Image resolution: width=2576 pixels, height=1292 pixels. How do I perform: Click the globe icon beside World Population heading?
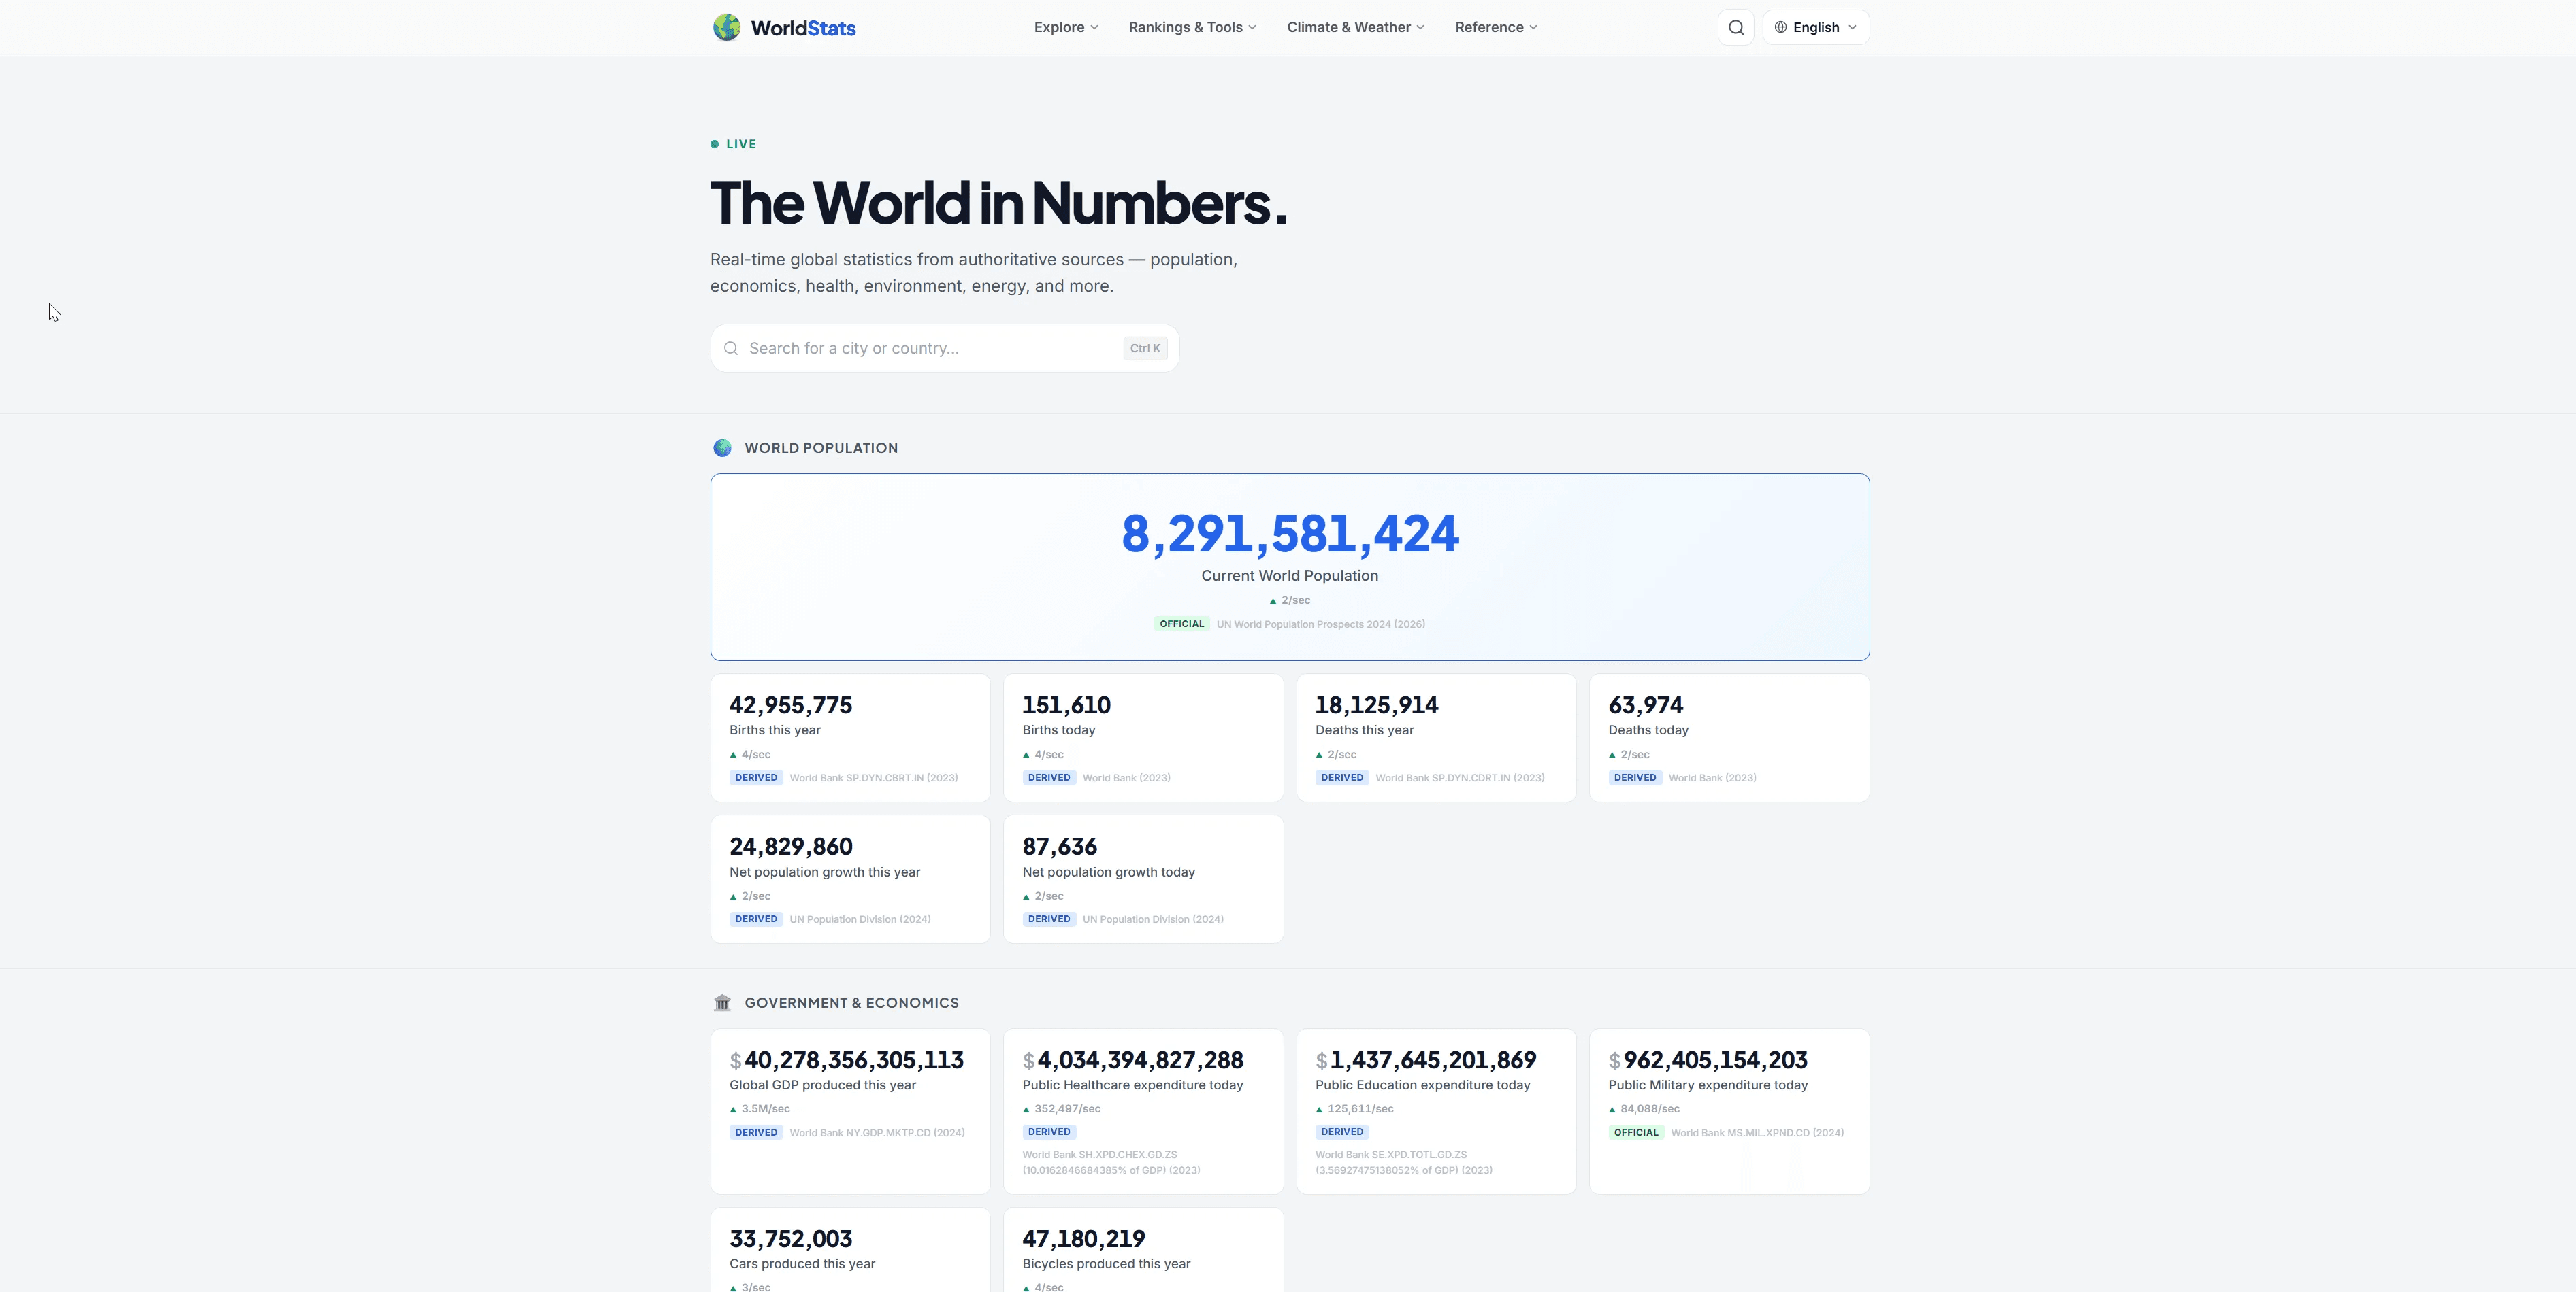(x=722, y=447)
